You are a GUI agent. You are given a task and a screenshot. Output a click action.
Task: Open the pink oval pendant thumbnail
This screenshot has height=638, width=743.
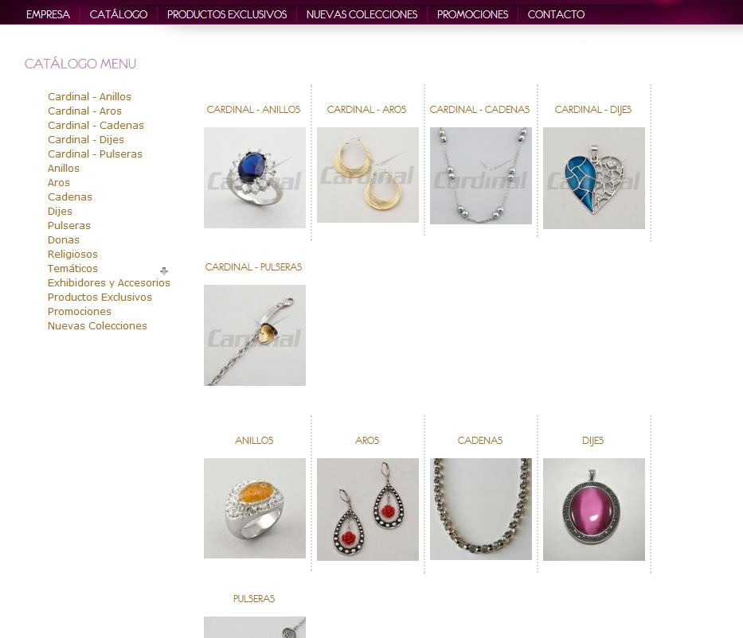pyautogui.click(x=594, y=509)
